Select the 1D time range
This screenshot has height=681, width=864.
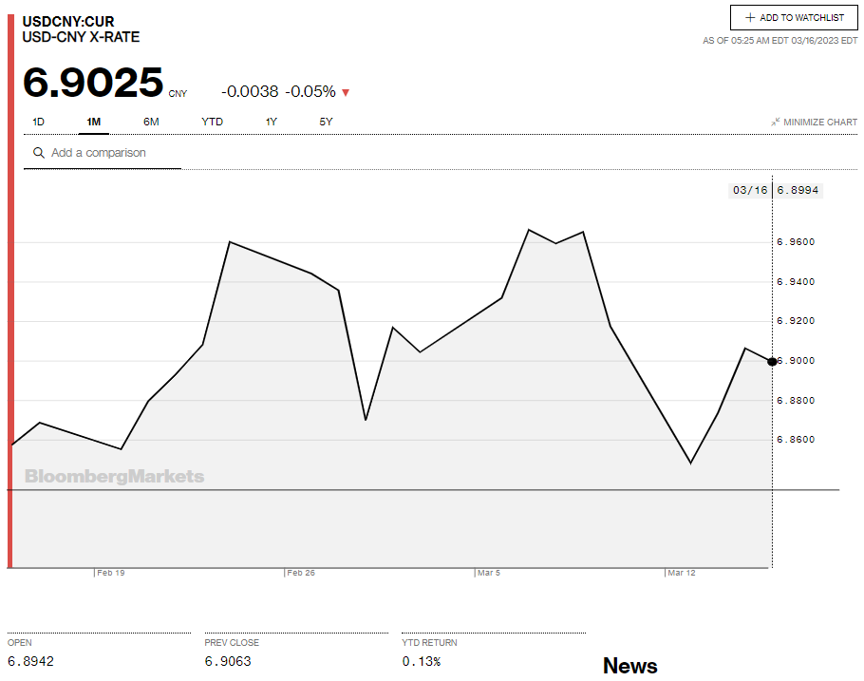[x=39, y=122]
